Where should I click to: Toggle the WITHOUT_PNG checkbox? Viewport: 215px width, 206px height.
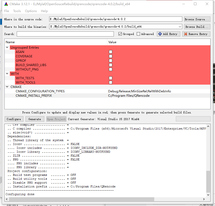pos(110,69)
